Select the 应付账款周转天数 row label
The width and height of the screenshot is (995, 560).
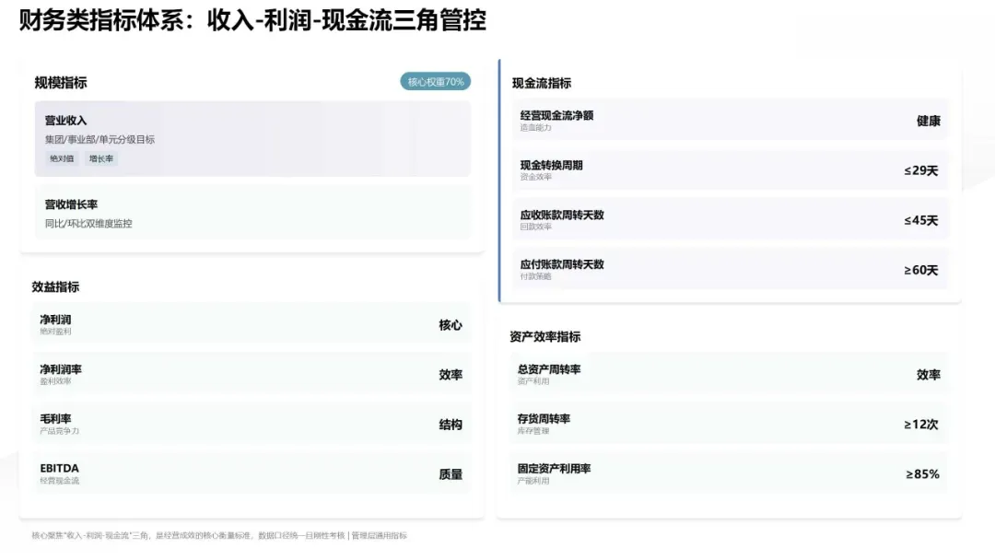click(562, 264)
